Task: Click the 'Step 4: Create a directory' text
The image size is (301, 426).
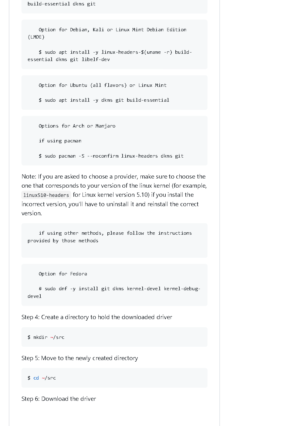Action: coord(97,317)
